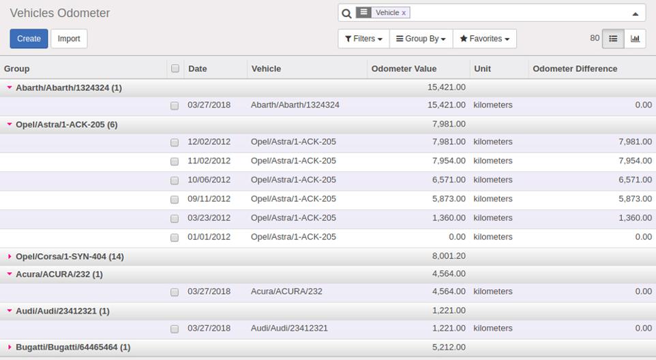Check the Opel/Astra 09/11/2012 row checkbox
Screen dimensions: 656x360
[175, 199]
